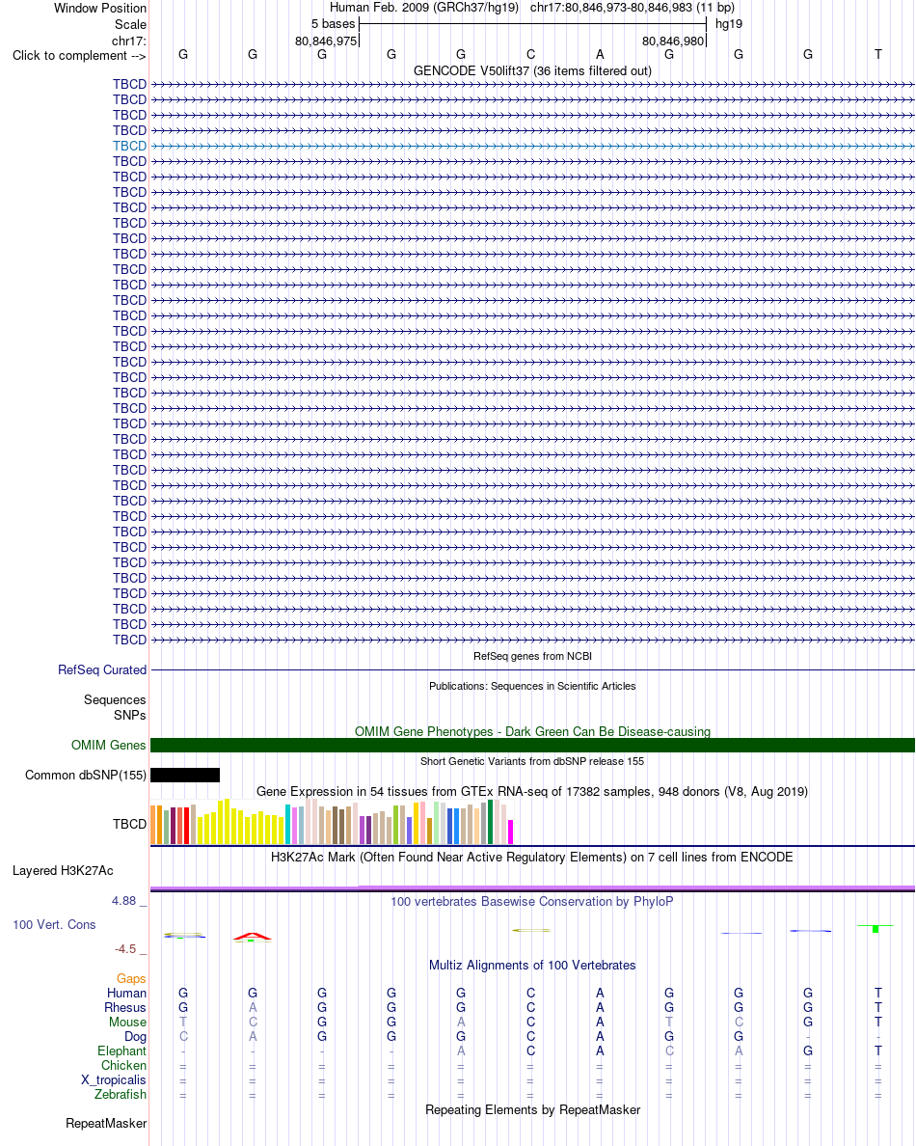Open the H3K27Ac Mark track title

[x=532, y=858]
